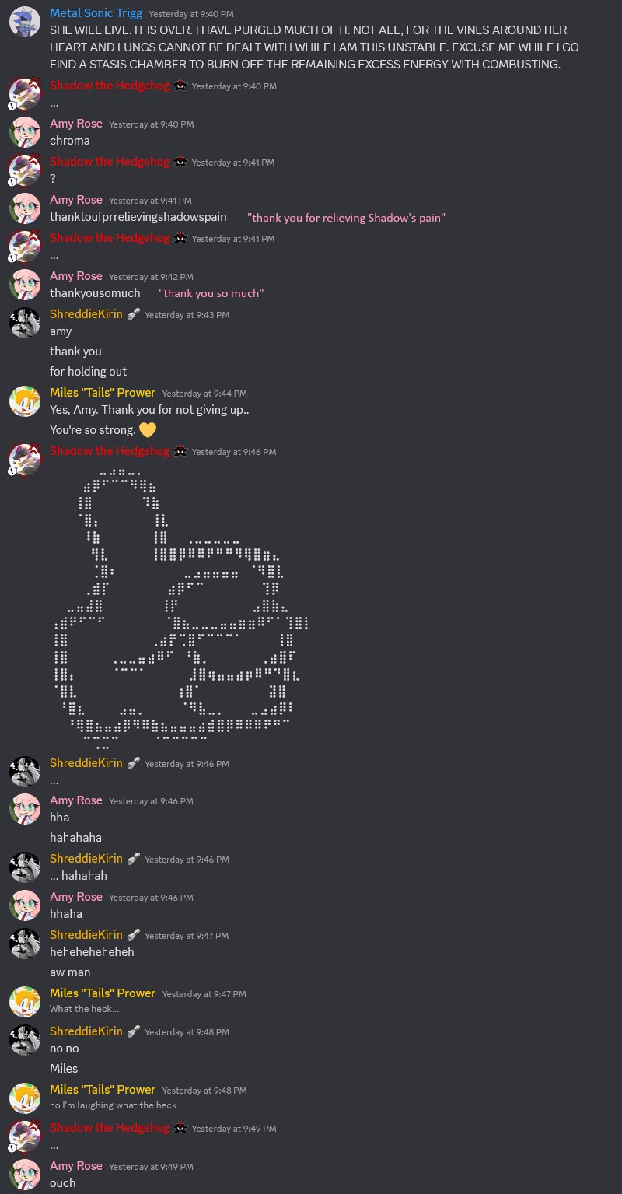Screen dimensions: 622x1194
Task: Click Shadow's role badge icon at 9:46 PM
Action: coord(180,451)
